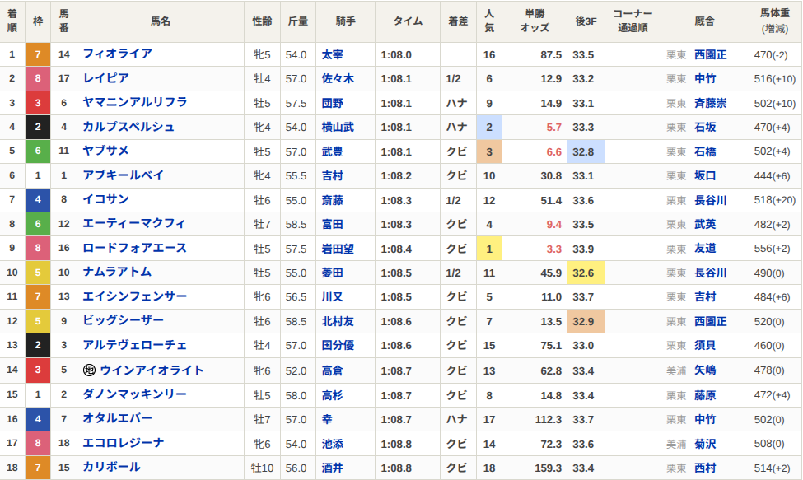The width and height of the screenshot is (803, 480).
Task: Click the 単勝オッズ column header
Action: click(534, 21)
